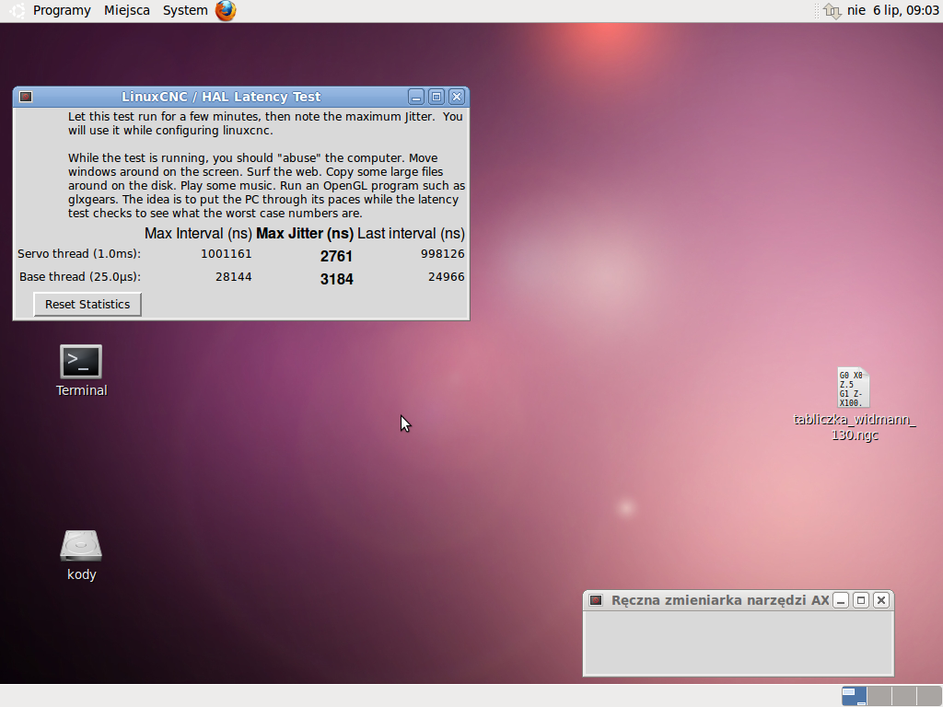Open the Ubuntu logo in the top panel
This screenshot has width=943, height=707.
17,10
